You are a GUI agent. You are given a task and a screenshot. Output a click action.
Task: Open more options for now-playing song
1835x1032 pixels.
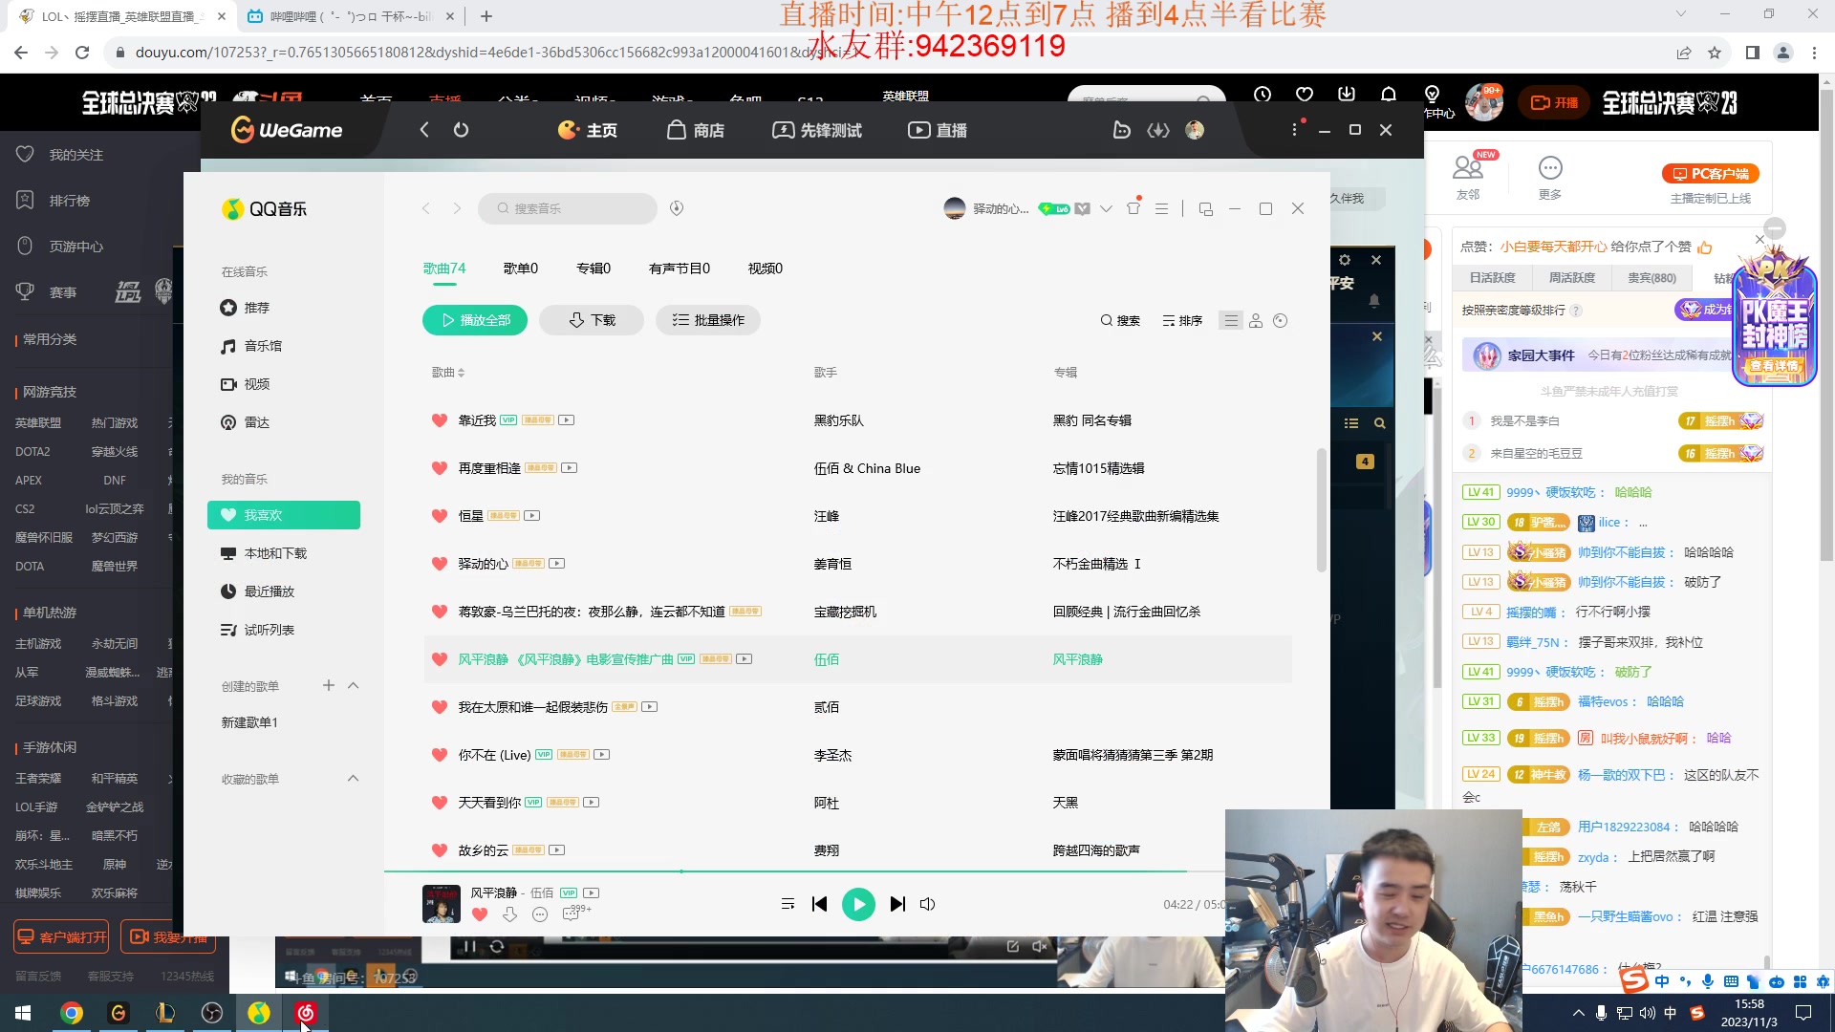tap(540, 914)
